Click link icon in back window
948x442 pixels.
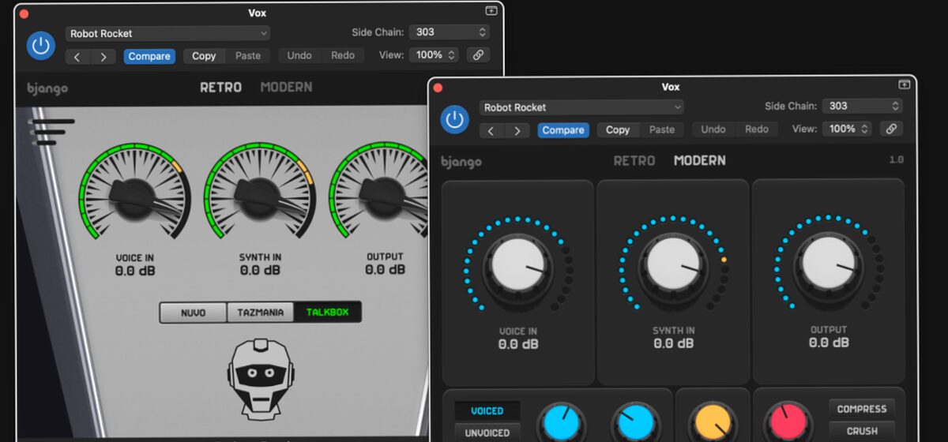click(x=477, y=55)
